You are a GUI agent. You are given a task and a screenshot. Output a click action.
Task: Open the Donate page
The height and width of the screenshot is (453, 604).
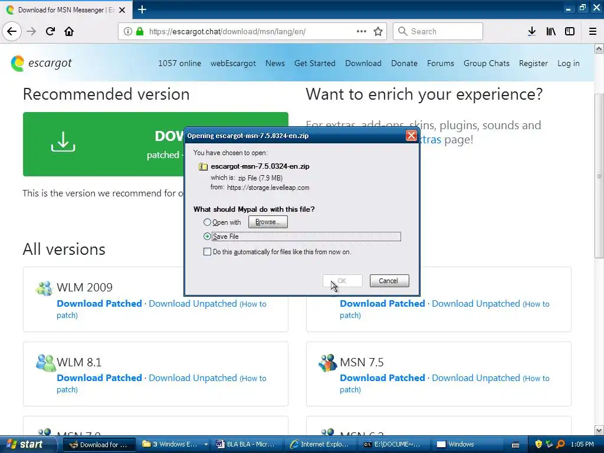(x=404, y=63)
